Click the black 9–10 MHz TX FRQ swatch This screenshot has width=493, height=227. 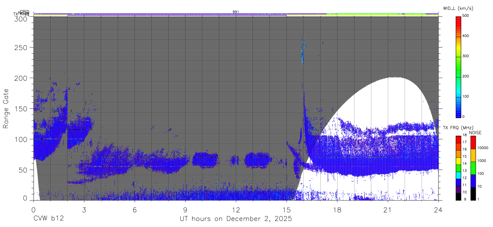coord(459,197)
